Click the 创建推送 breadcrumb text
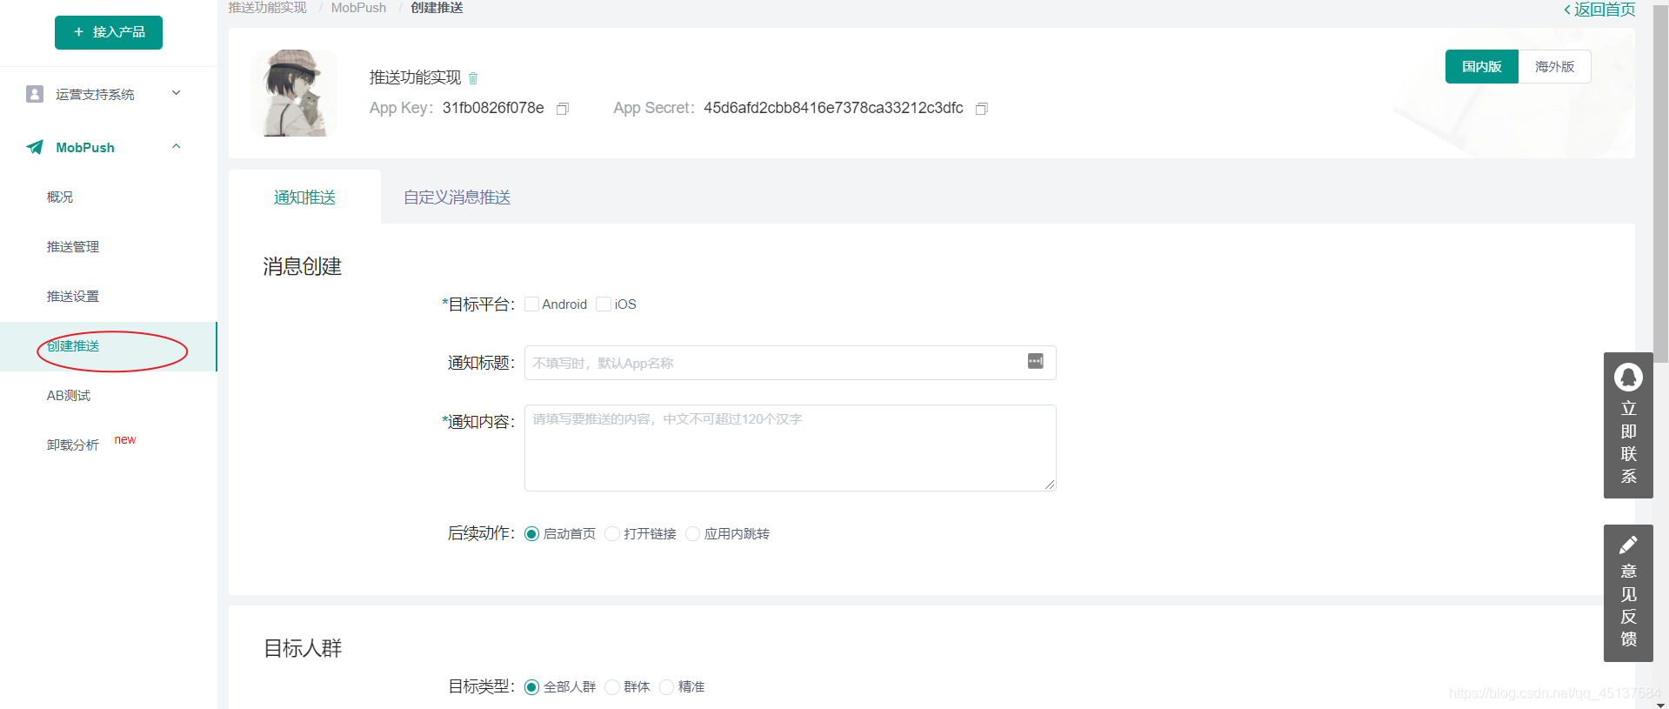 437,8
